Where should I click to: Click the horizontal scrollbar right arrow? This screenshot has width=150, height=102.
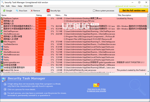146,74
